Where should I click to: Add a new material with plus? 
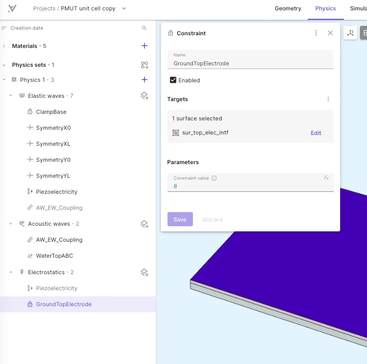click(144, 46)
